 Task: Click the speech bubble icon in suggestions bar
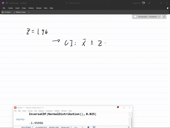tap(94, 127)
